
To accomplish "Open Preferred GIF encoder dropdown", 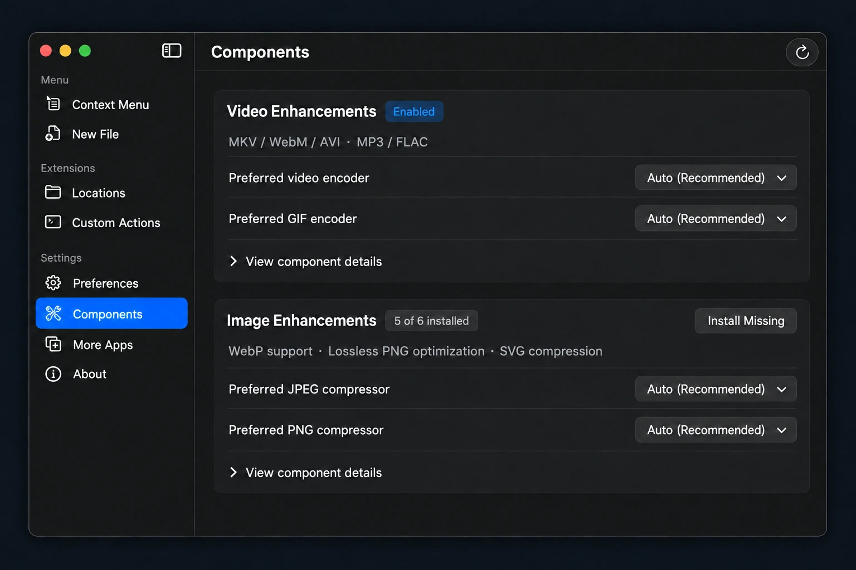I will [x=716, y=219].
